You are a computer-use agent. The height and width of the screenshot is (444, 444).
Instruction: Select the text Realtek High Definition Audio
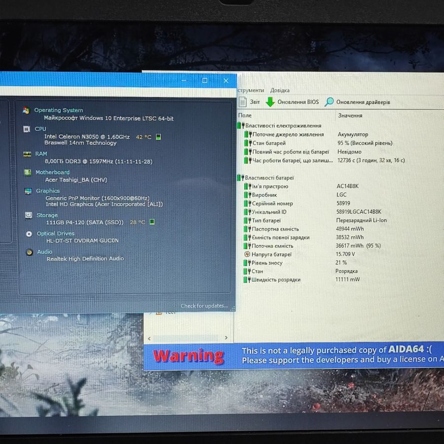tap(85, 259)
